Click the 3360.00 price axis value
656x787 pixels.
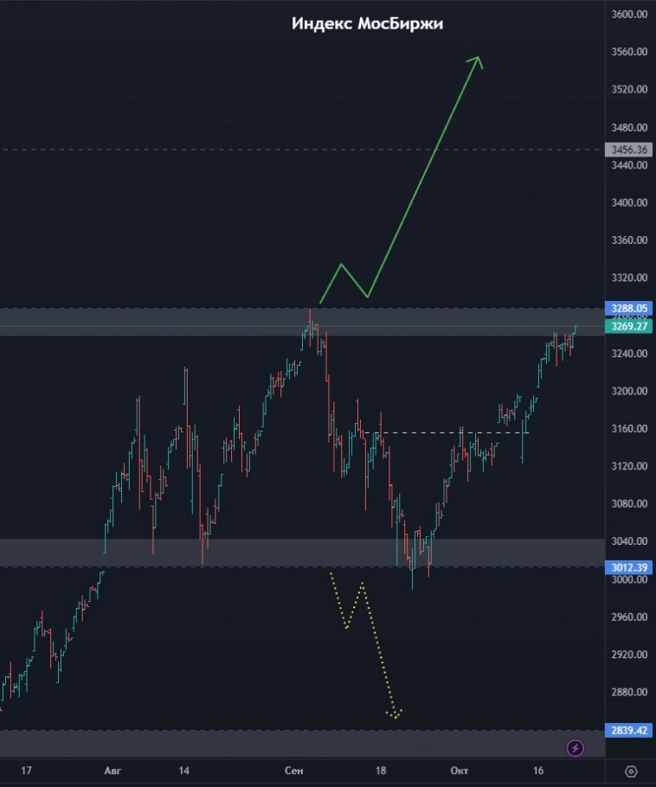click(629, 240)
